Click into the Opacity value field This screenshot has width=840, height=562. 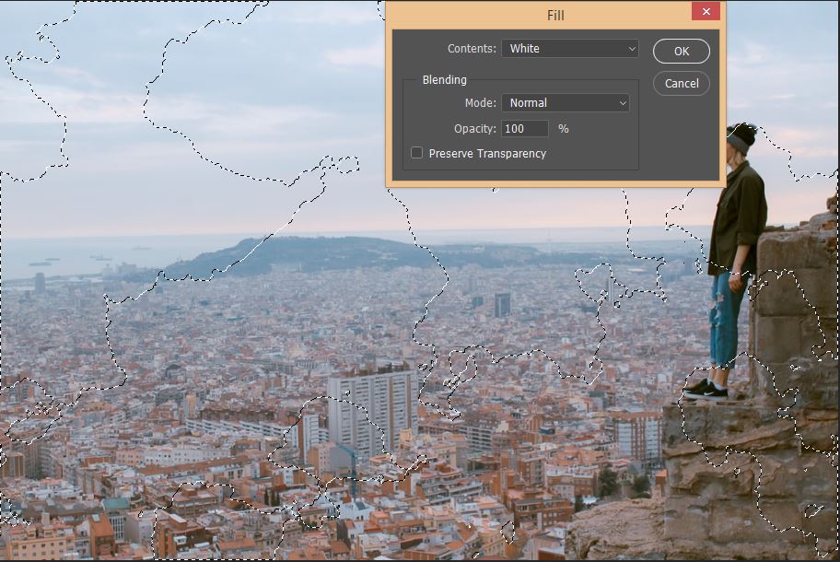tap(525, 129)
